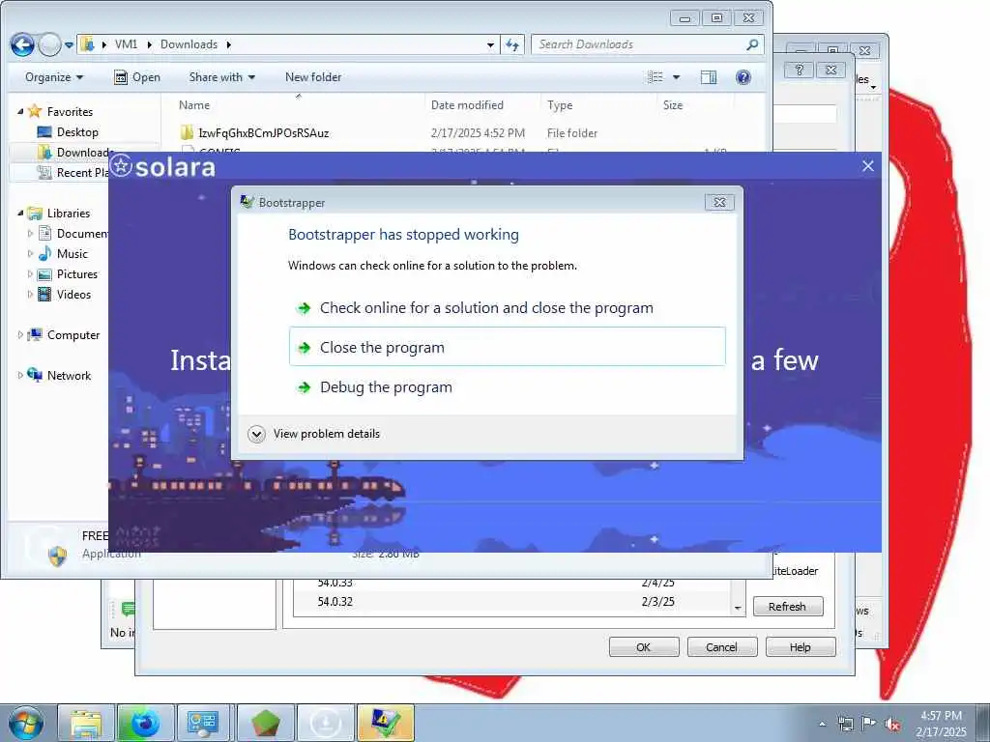
Task: Select VM1 in the address path
Action: [x=127, y=44]
